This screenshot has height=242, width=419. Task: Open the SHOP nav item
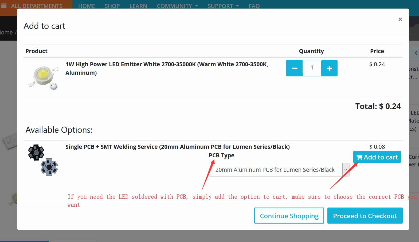pyautogui.click(x=112, y=6)
